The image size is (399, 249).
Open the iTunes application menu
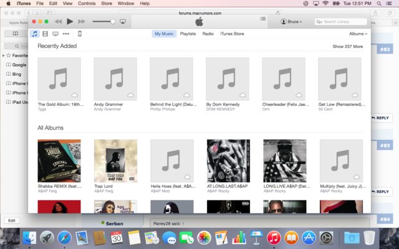[x=24, y=3]
